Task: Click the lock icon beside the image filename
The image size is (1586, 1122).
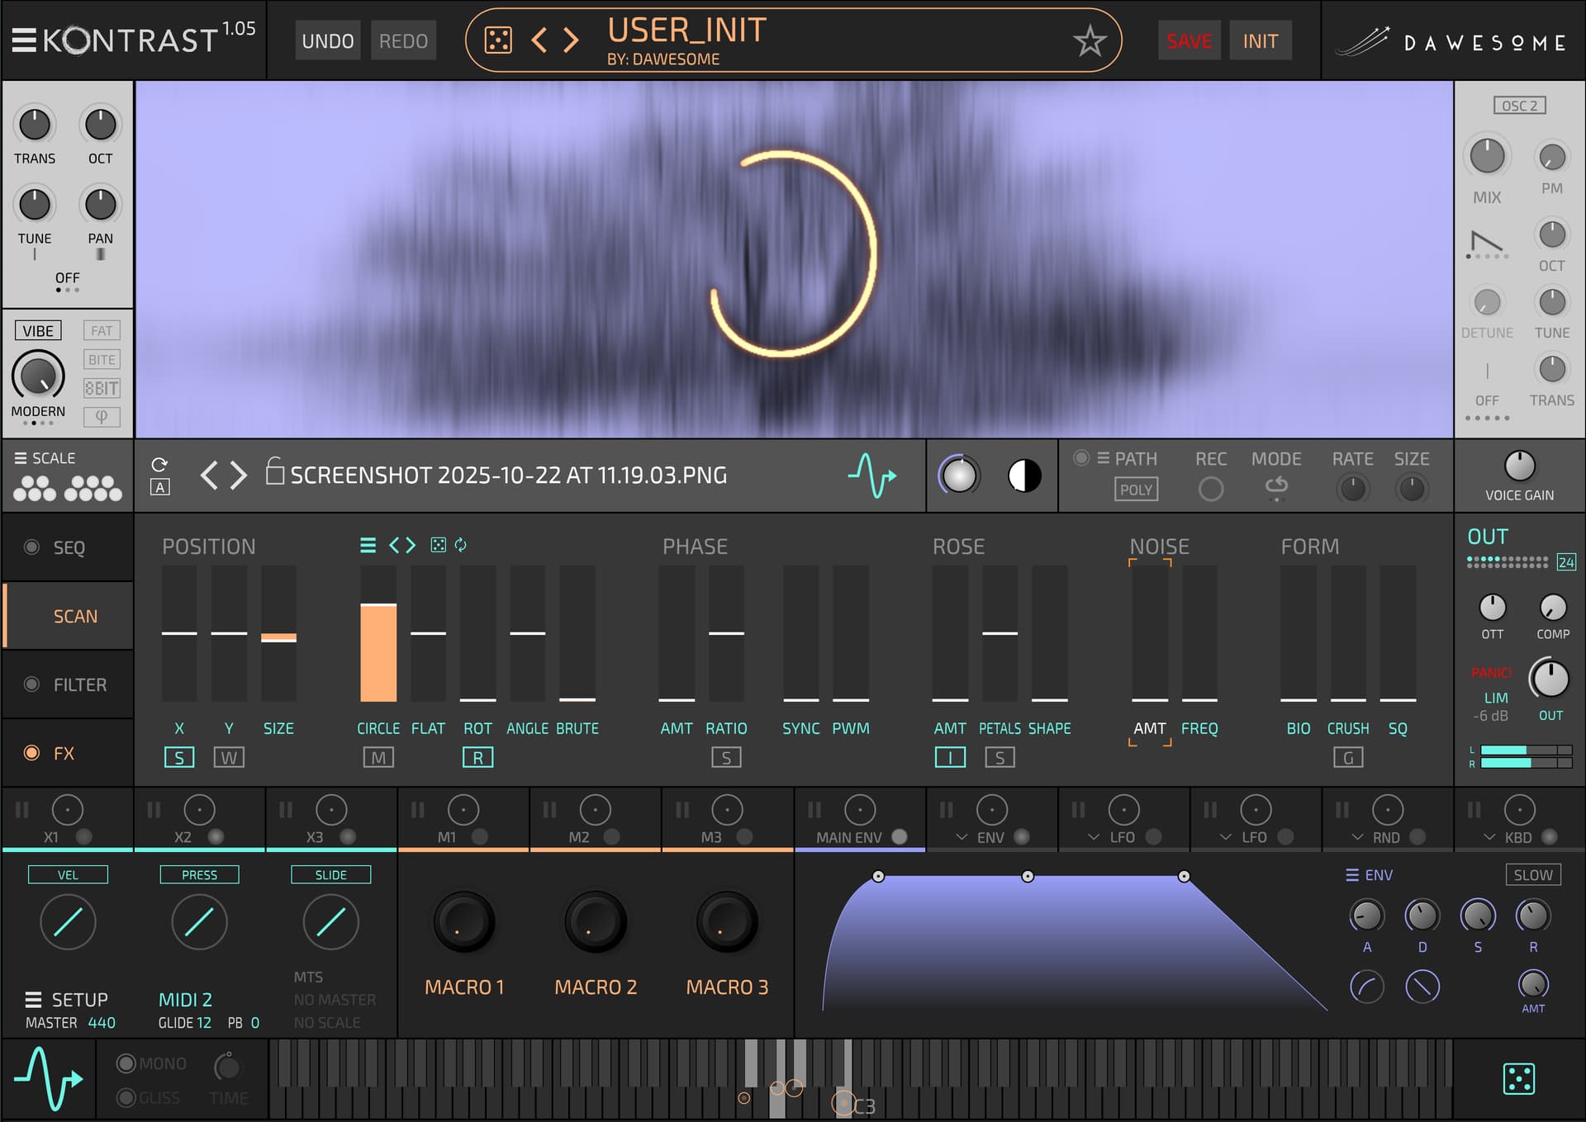Action: 274,472
